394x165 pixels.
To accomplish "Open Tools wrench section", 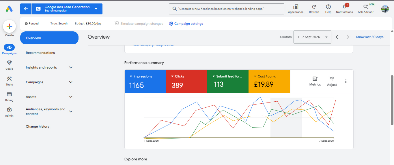I will [x=9, y=81].
